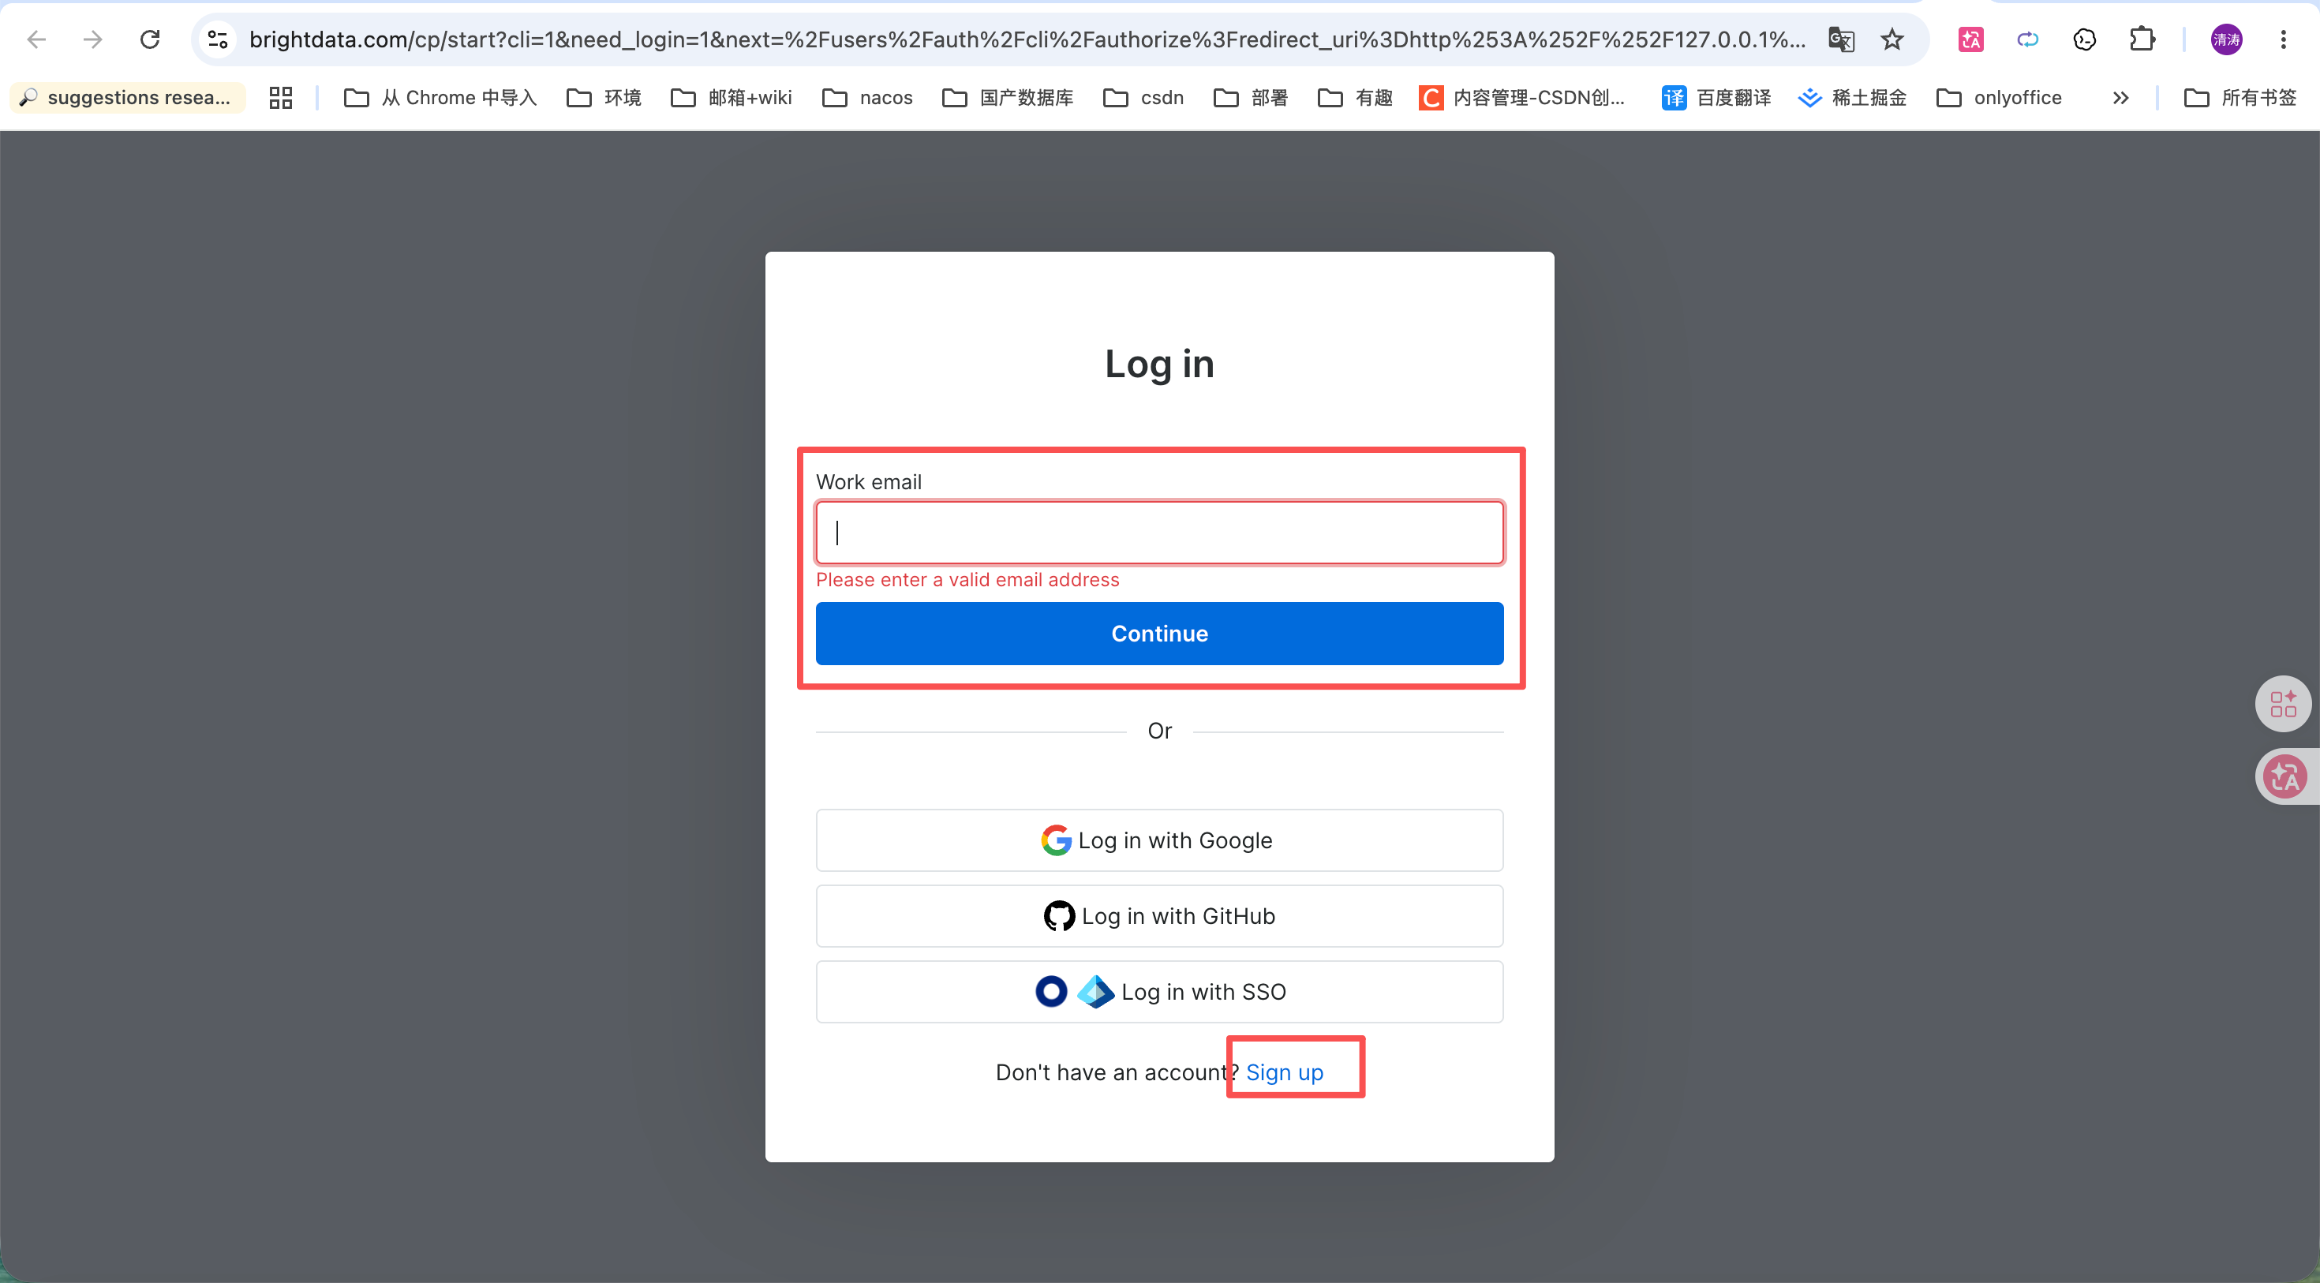The image size is (2320, 1283).
Task: Log in with SSO
Action: (x=1159, y=991)
